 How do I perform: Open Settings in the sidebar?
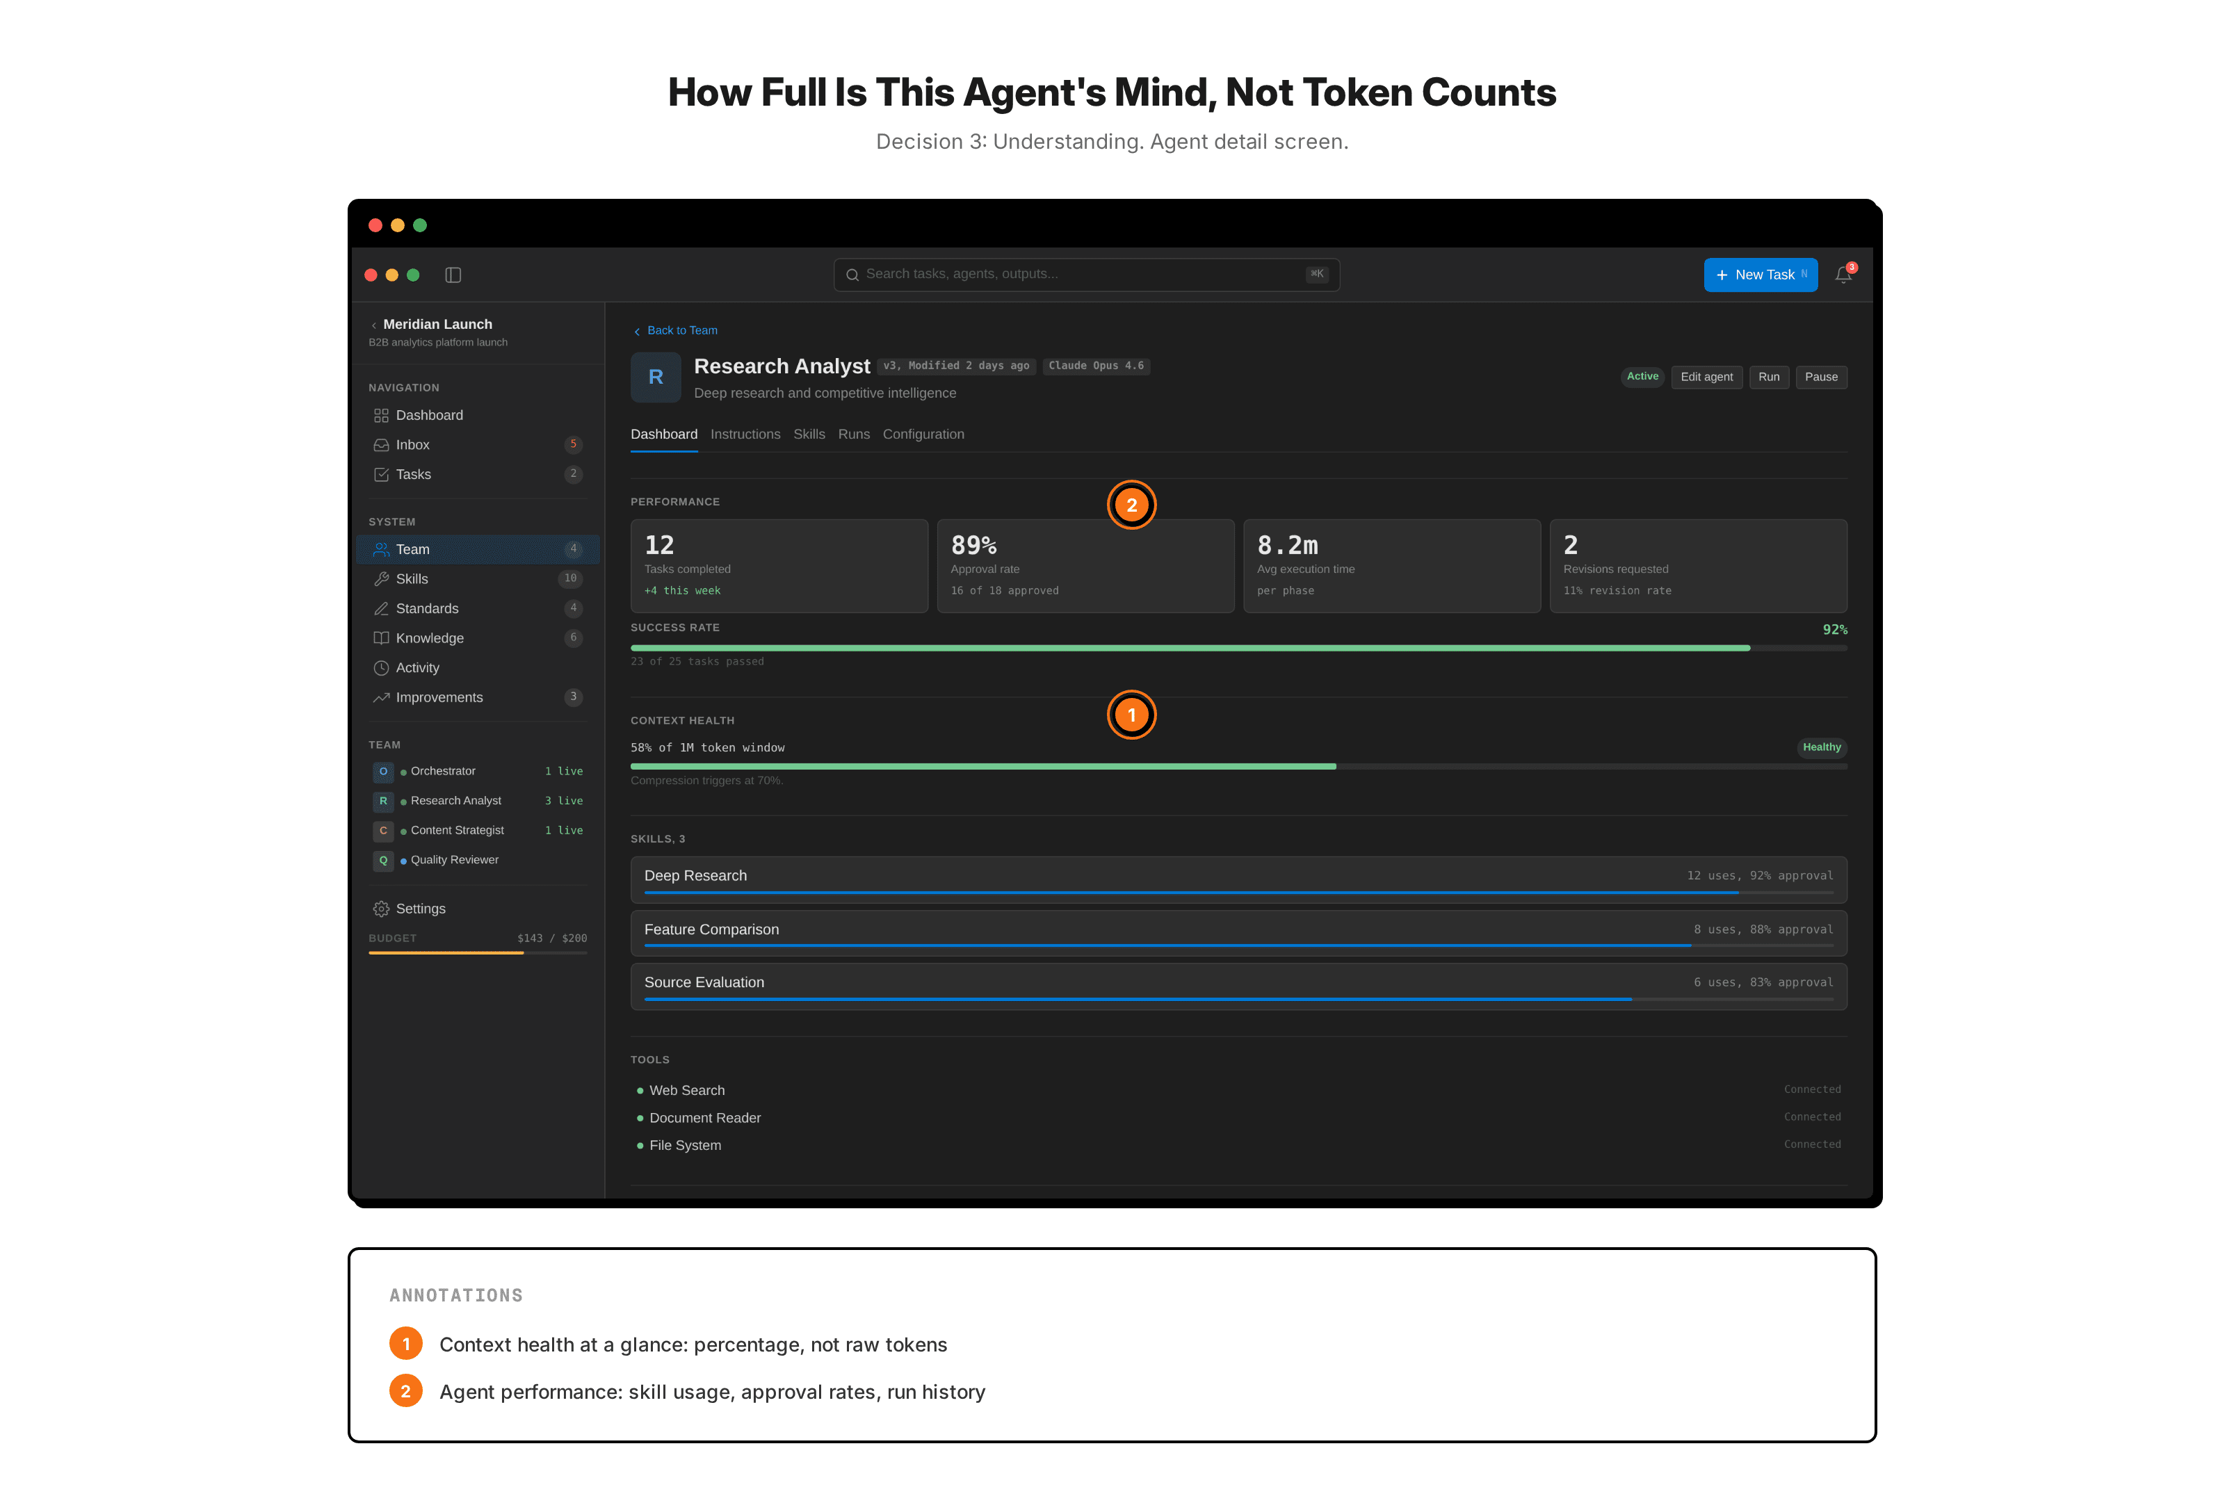[x=478, y=909]
